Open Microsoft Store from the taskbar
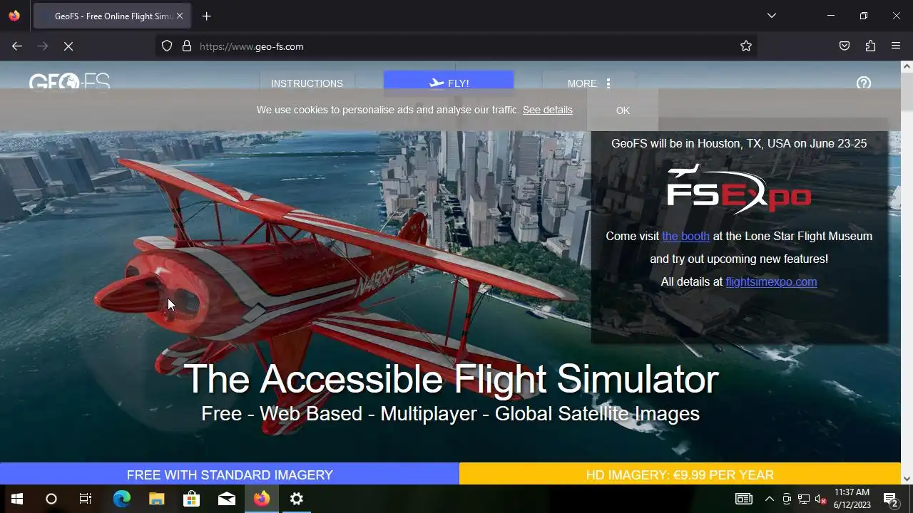The width and height of the screenshot is (913, 513). (x=192, y=499)
